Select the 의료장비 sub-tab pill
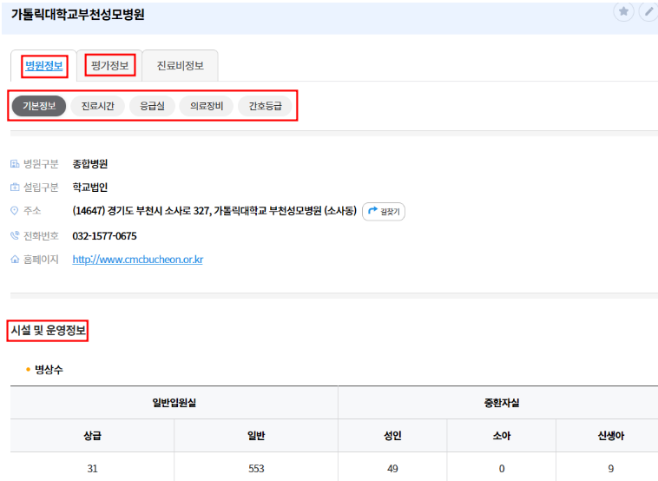 207,106
